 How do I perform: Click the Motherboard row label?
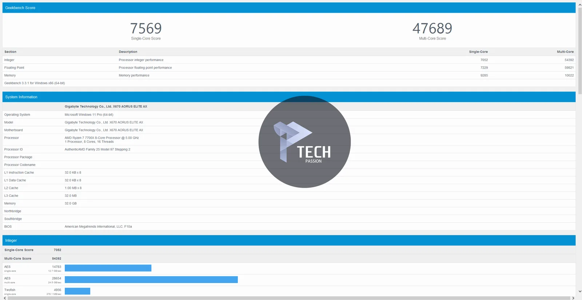13,130
